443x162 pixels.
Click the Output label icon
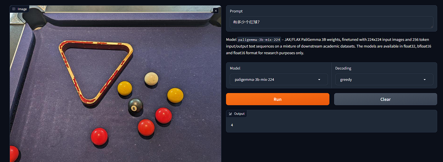click(x=230, y=114)
